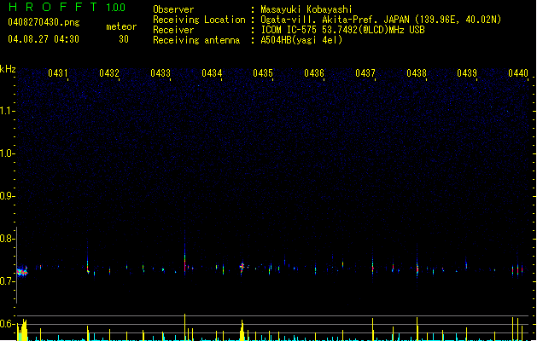Click time marker 0433
537x341 pixels.
(x=161, y=72)
